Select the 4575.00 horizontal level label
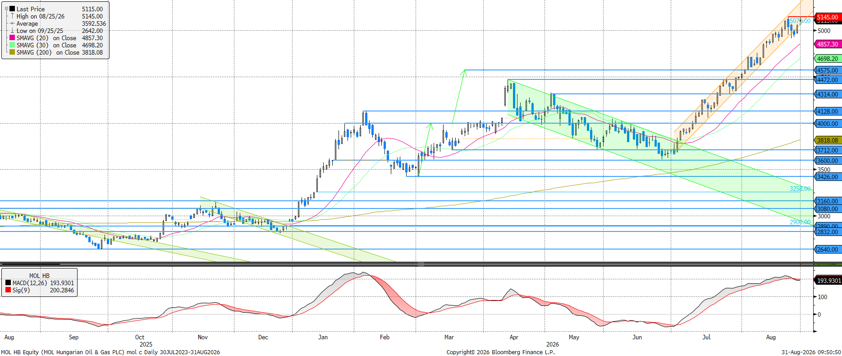842x356 pixels. pyautogui.click(x=828, y=70)
